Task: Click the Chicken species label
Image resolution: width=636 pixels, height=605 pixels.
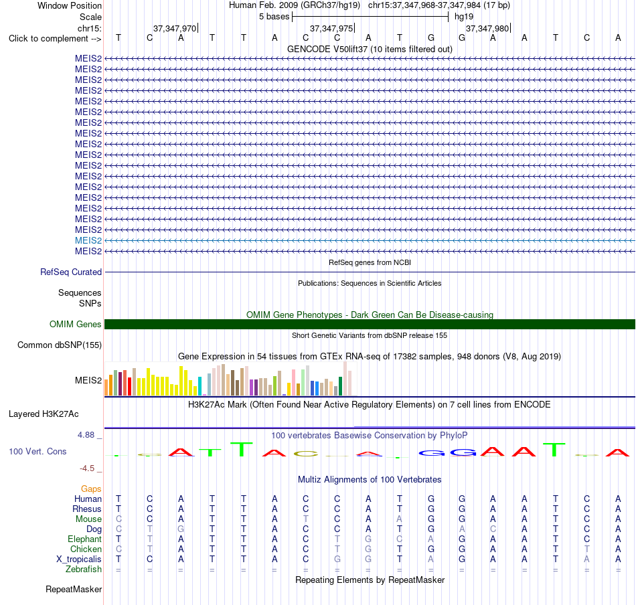Action: [86, 549]
